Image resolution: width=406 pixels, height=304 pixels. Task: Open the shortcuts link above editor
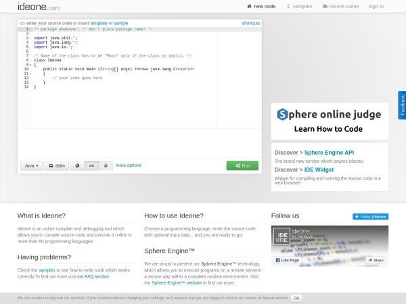[x=250, y=23]
